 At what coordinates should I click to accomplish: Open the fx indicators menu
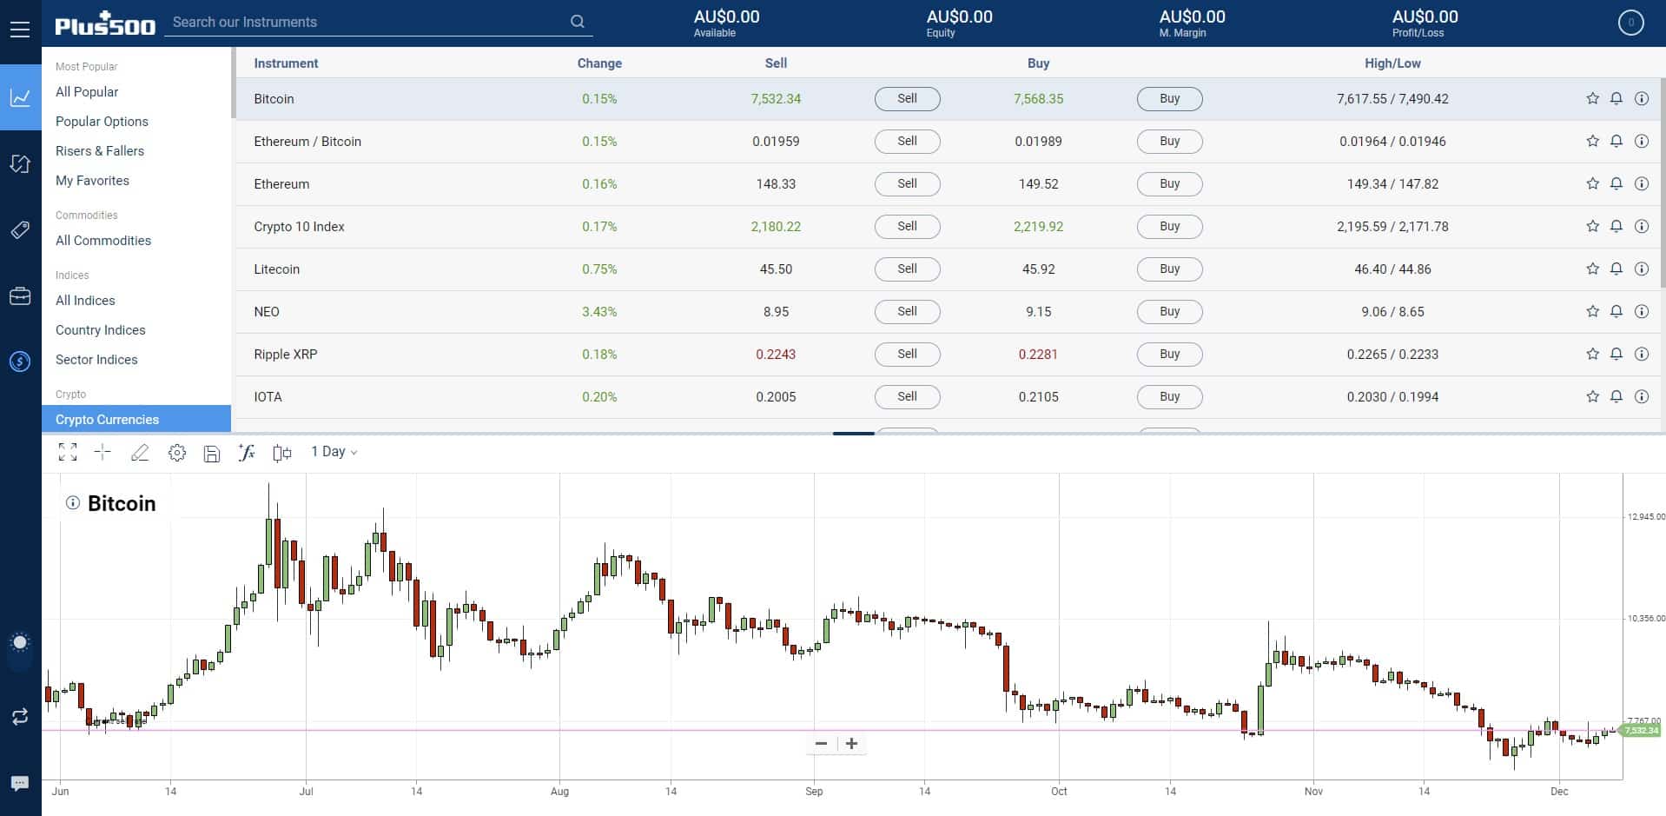247,452
